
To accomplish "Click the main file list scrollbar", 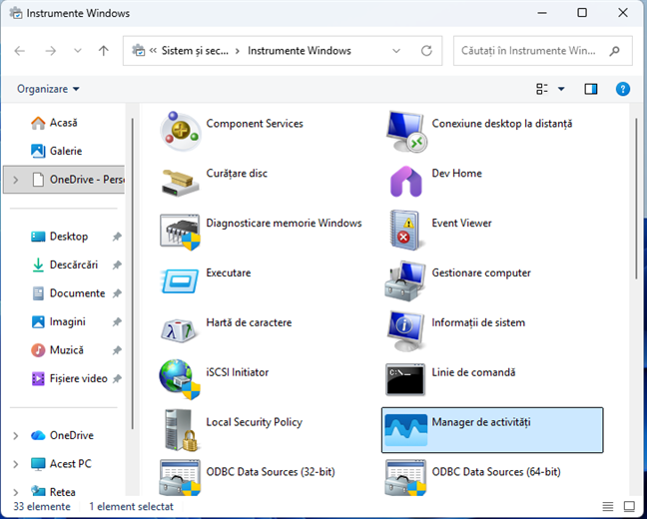I will point(636,199).
